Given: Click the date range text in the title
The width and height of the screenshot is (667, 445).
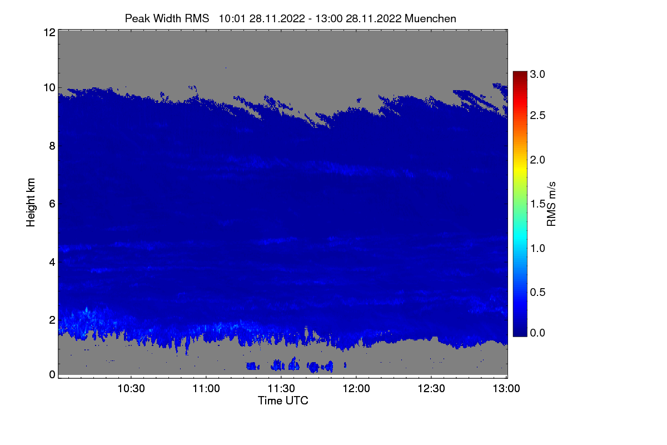Looking at the screenshot, I should [x=310, y=18].
